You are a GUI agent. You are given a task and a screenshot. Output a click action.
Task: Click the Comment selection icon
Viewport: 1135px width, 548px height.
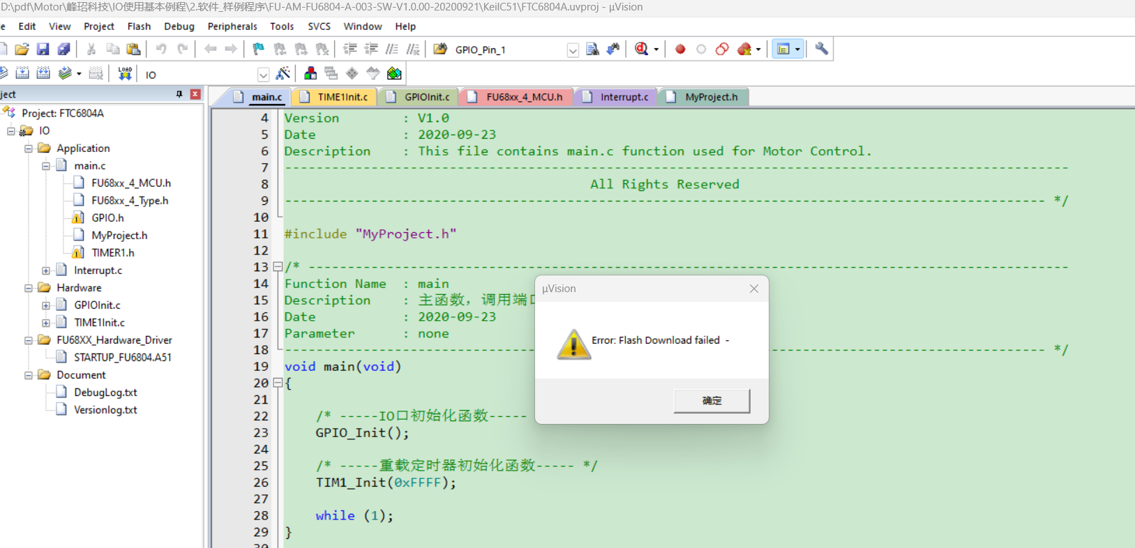pyautogui.click(x=392, y=49)
